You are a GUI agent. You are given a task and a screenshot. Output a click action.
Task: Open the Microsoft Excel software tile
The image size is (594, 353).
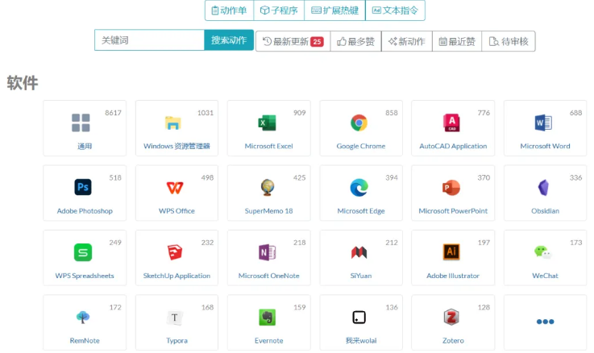(x=268, y=128)
